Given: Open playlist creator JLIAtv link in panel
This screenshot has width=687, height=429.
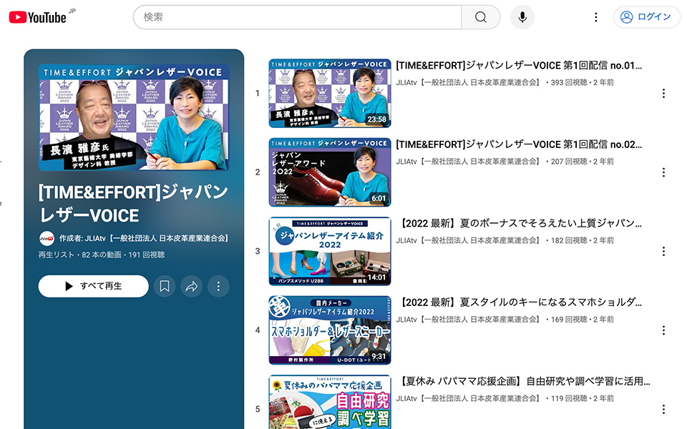Looking at the screenshot, I should coord(144,239).
